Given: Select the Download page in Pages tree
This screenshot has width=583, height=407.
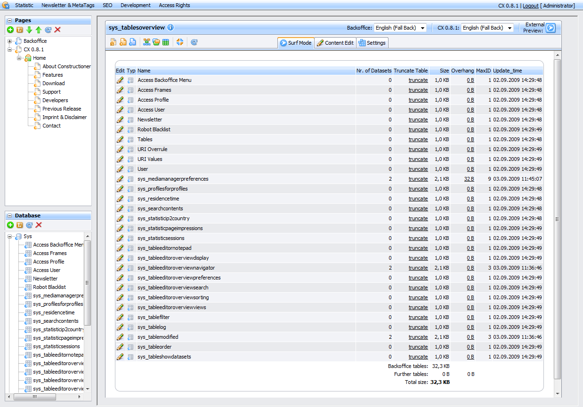Looking at the screenshot, I should coord(54,83).
